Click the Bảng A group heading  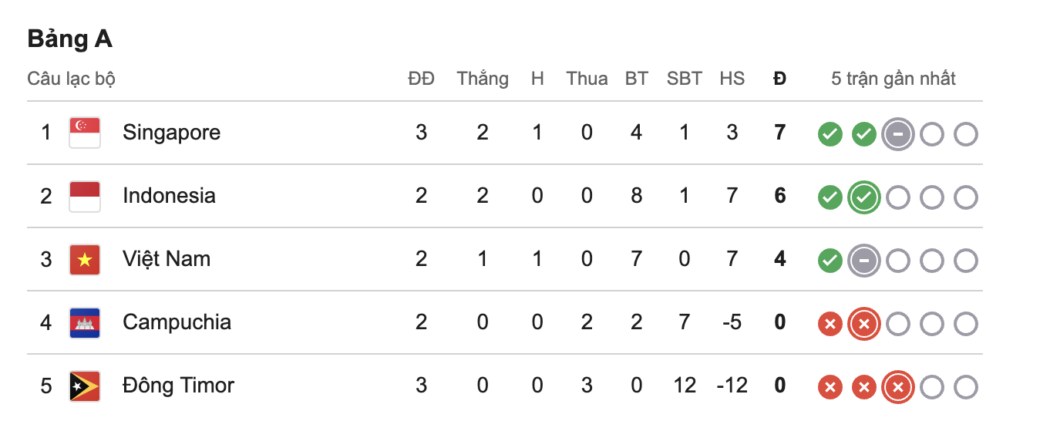[70, 39]
